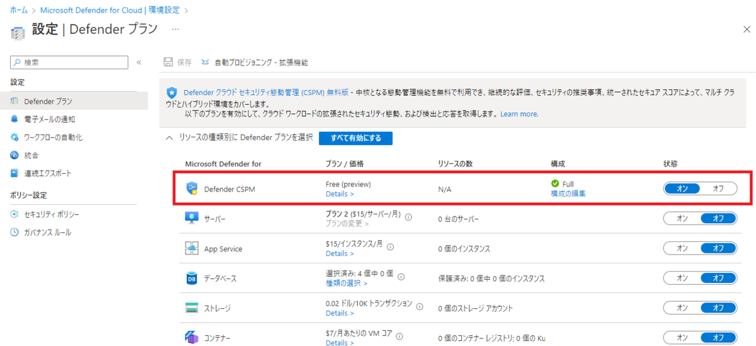Viewport: 756px width, 346px height.
Task: Switch データベース plan to オン
Action: coord(682,278)
